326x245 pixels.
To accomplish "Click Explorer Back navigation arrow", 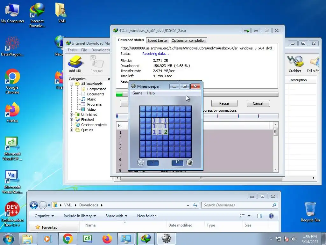I will coord(34,205).
